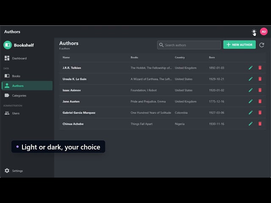This screenshot has height=203, width=271.
Task: Sort by the Books column header
Action: coord(134,58)
